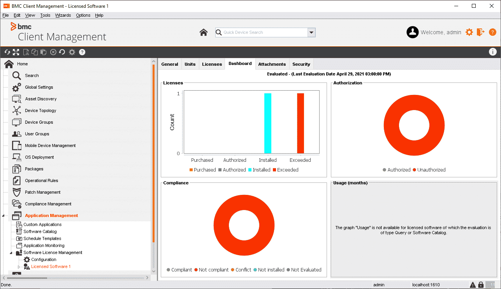Select Software Catalog tree item
This screenshot has height=289, width=501.
40,231
